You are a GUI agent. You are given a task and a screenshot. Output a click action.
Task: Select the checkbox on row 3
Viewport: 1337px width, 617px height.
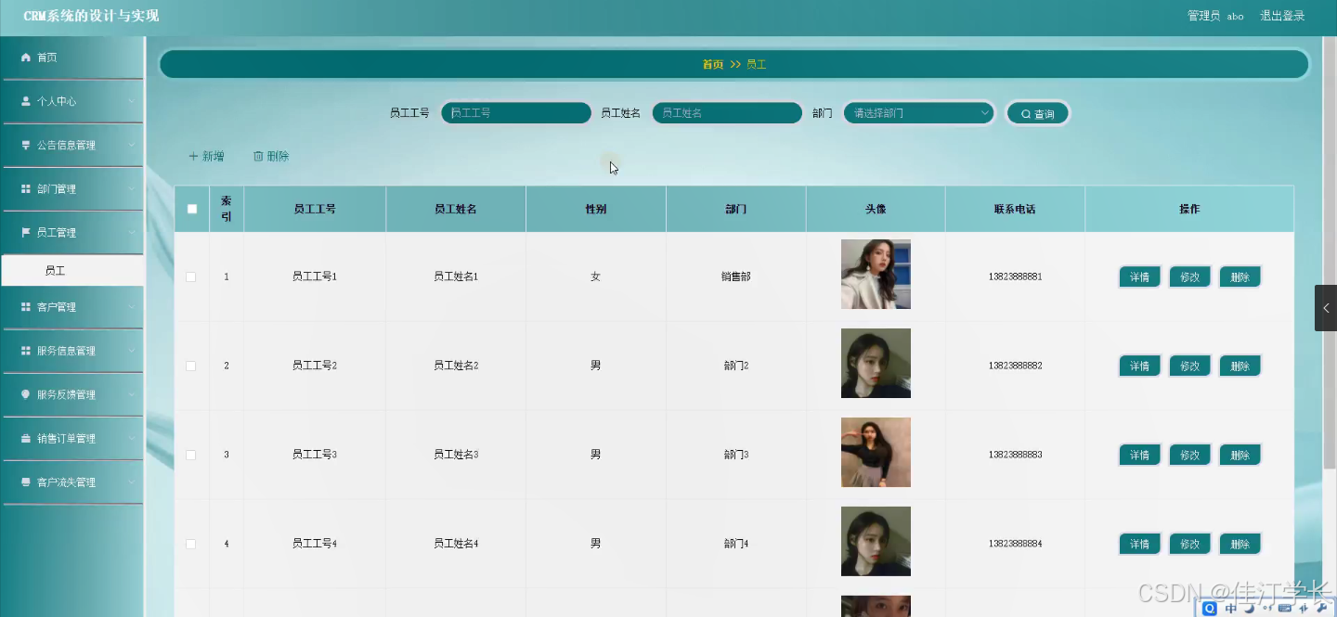191,455
